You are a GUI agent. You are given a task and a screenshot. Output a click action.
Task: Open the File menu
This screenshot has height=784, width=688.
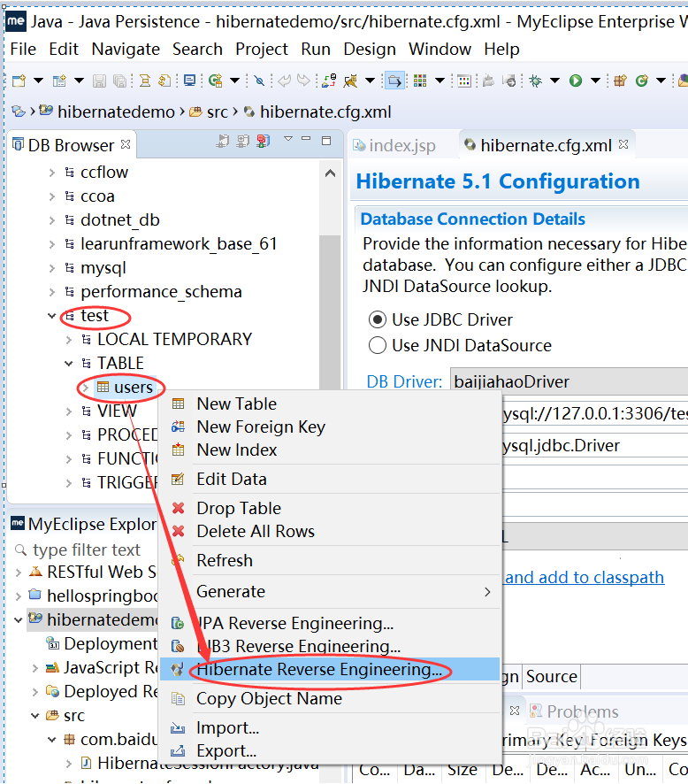pyautogui.click(x=23, y=49)
